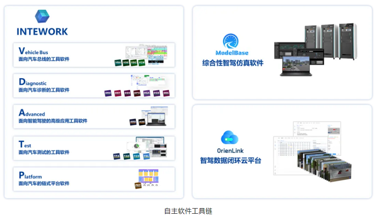Click the ModelBase server cabinets image
Viewport: 375px width, 217px height.
(331, 41)
